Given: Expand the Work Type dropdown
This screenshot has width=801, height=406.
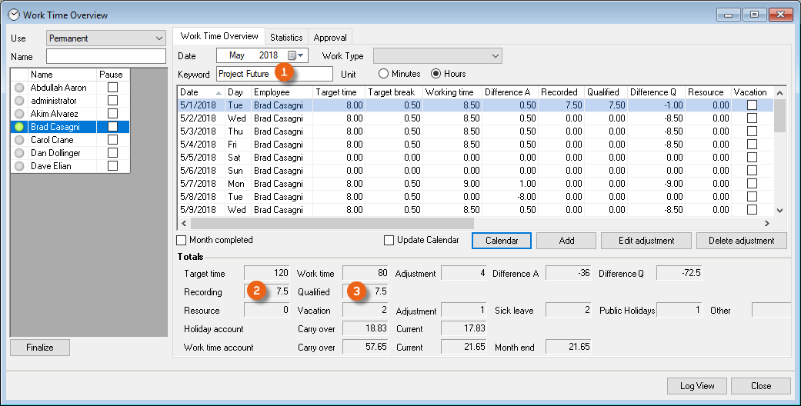Looking at the screenshot, I should 437,55.
